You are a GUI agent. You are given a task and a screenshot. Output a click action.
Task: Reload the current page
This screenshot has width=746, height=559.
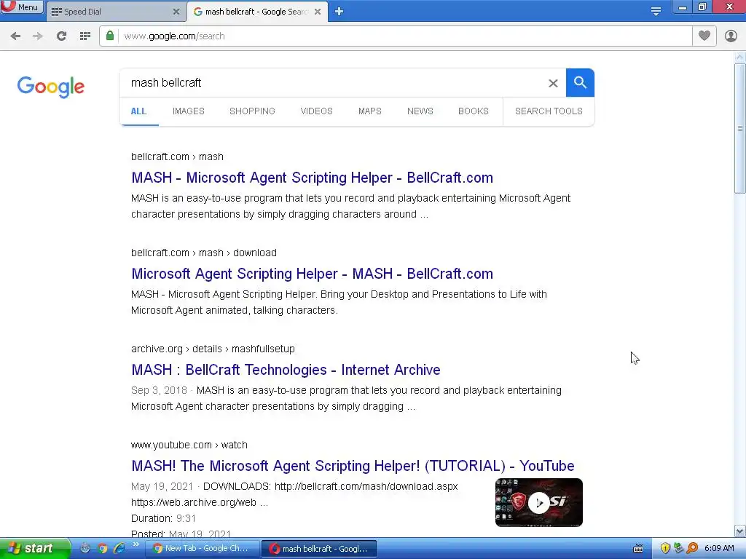click(x=61, y=36)
